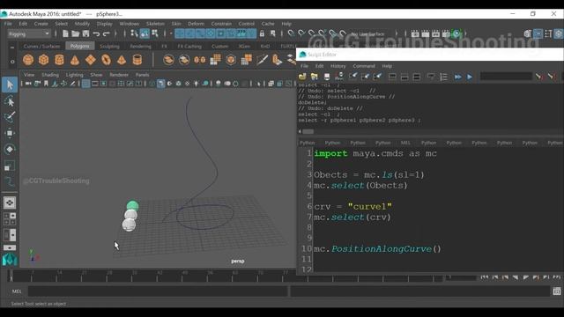Open the History menu in Script Editor
Image resolution: width=564 pixels, height=317 pixels.
(x=338, y=66)
